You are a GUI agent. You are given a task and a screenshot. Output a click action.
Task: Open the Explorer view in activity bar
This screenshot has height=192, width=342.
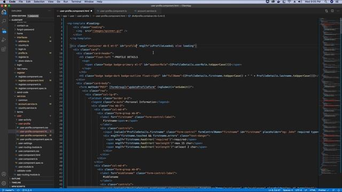point(4,12)
